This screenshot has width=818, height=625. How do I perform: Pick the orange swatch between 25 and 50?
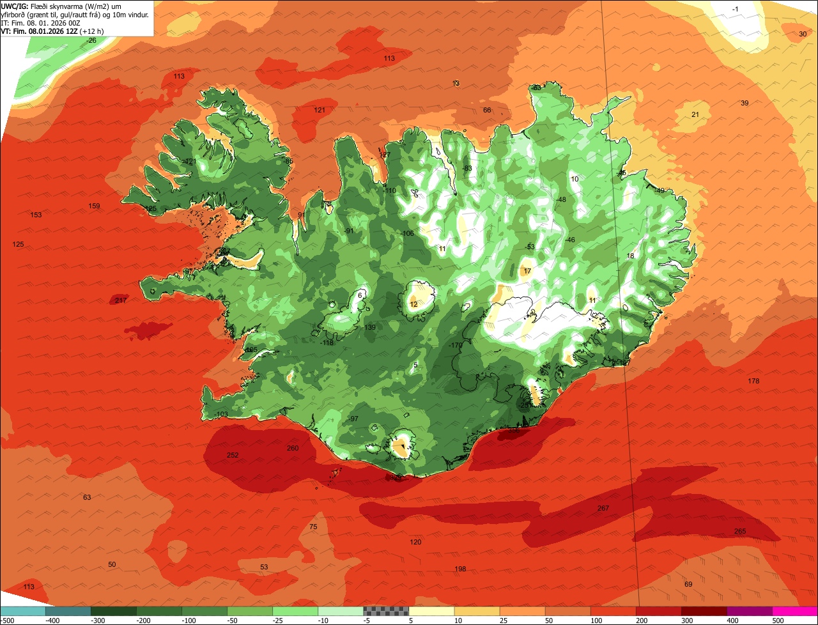[522, 612]
